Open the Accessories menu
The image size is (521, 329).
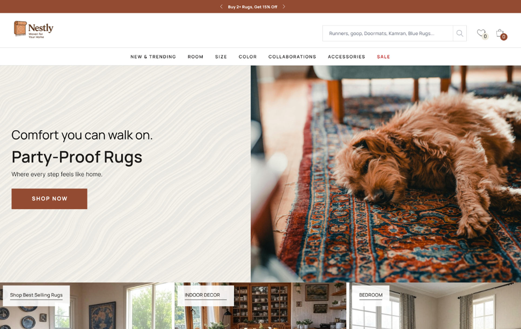point(347,57)
